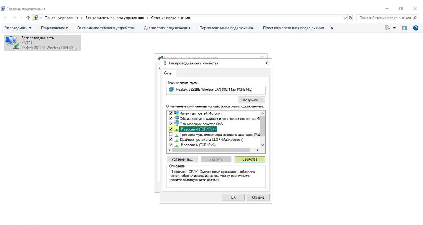
Task: Click the change view icon
Action: point(388,28)
